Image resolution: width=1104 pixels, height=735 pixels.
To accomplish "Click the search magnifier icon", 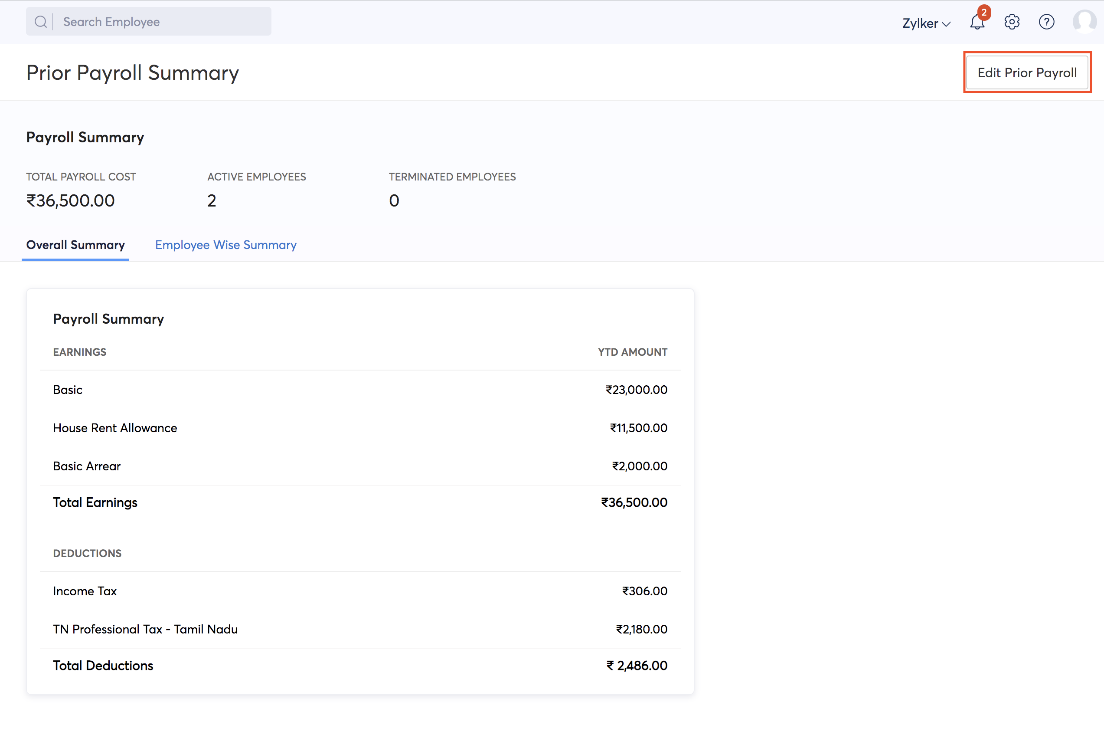I will pos(41,22).
